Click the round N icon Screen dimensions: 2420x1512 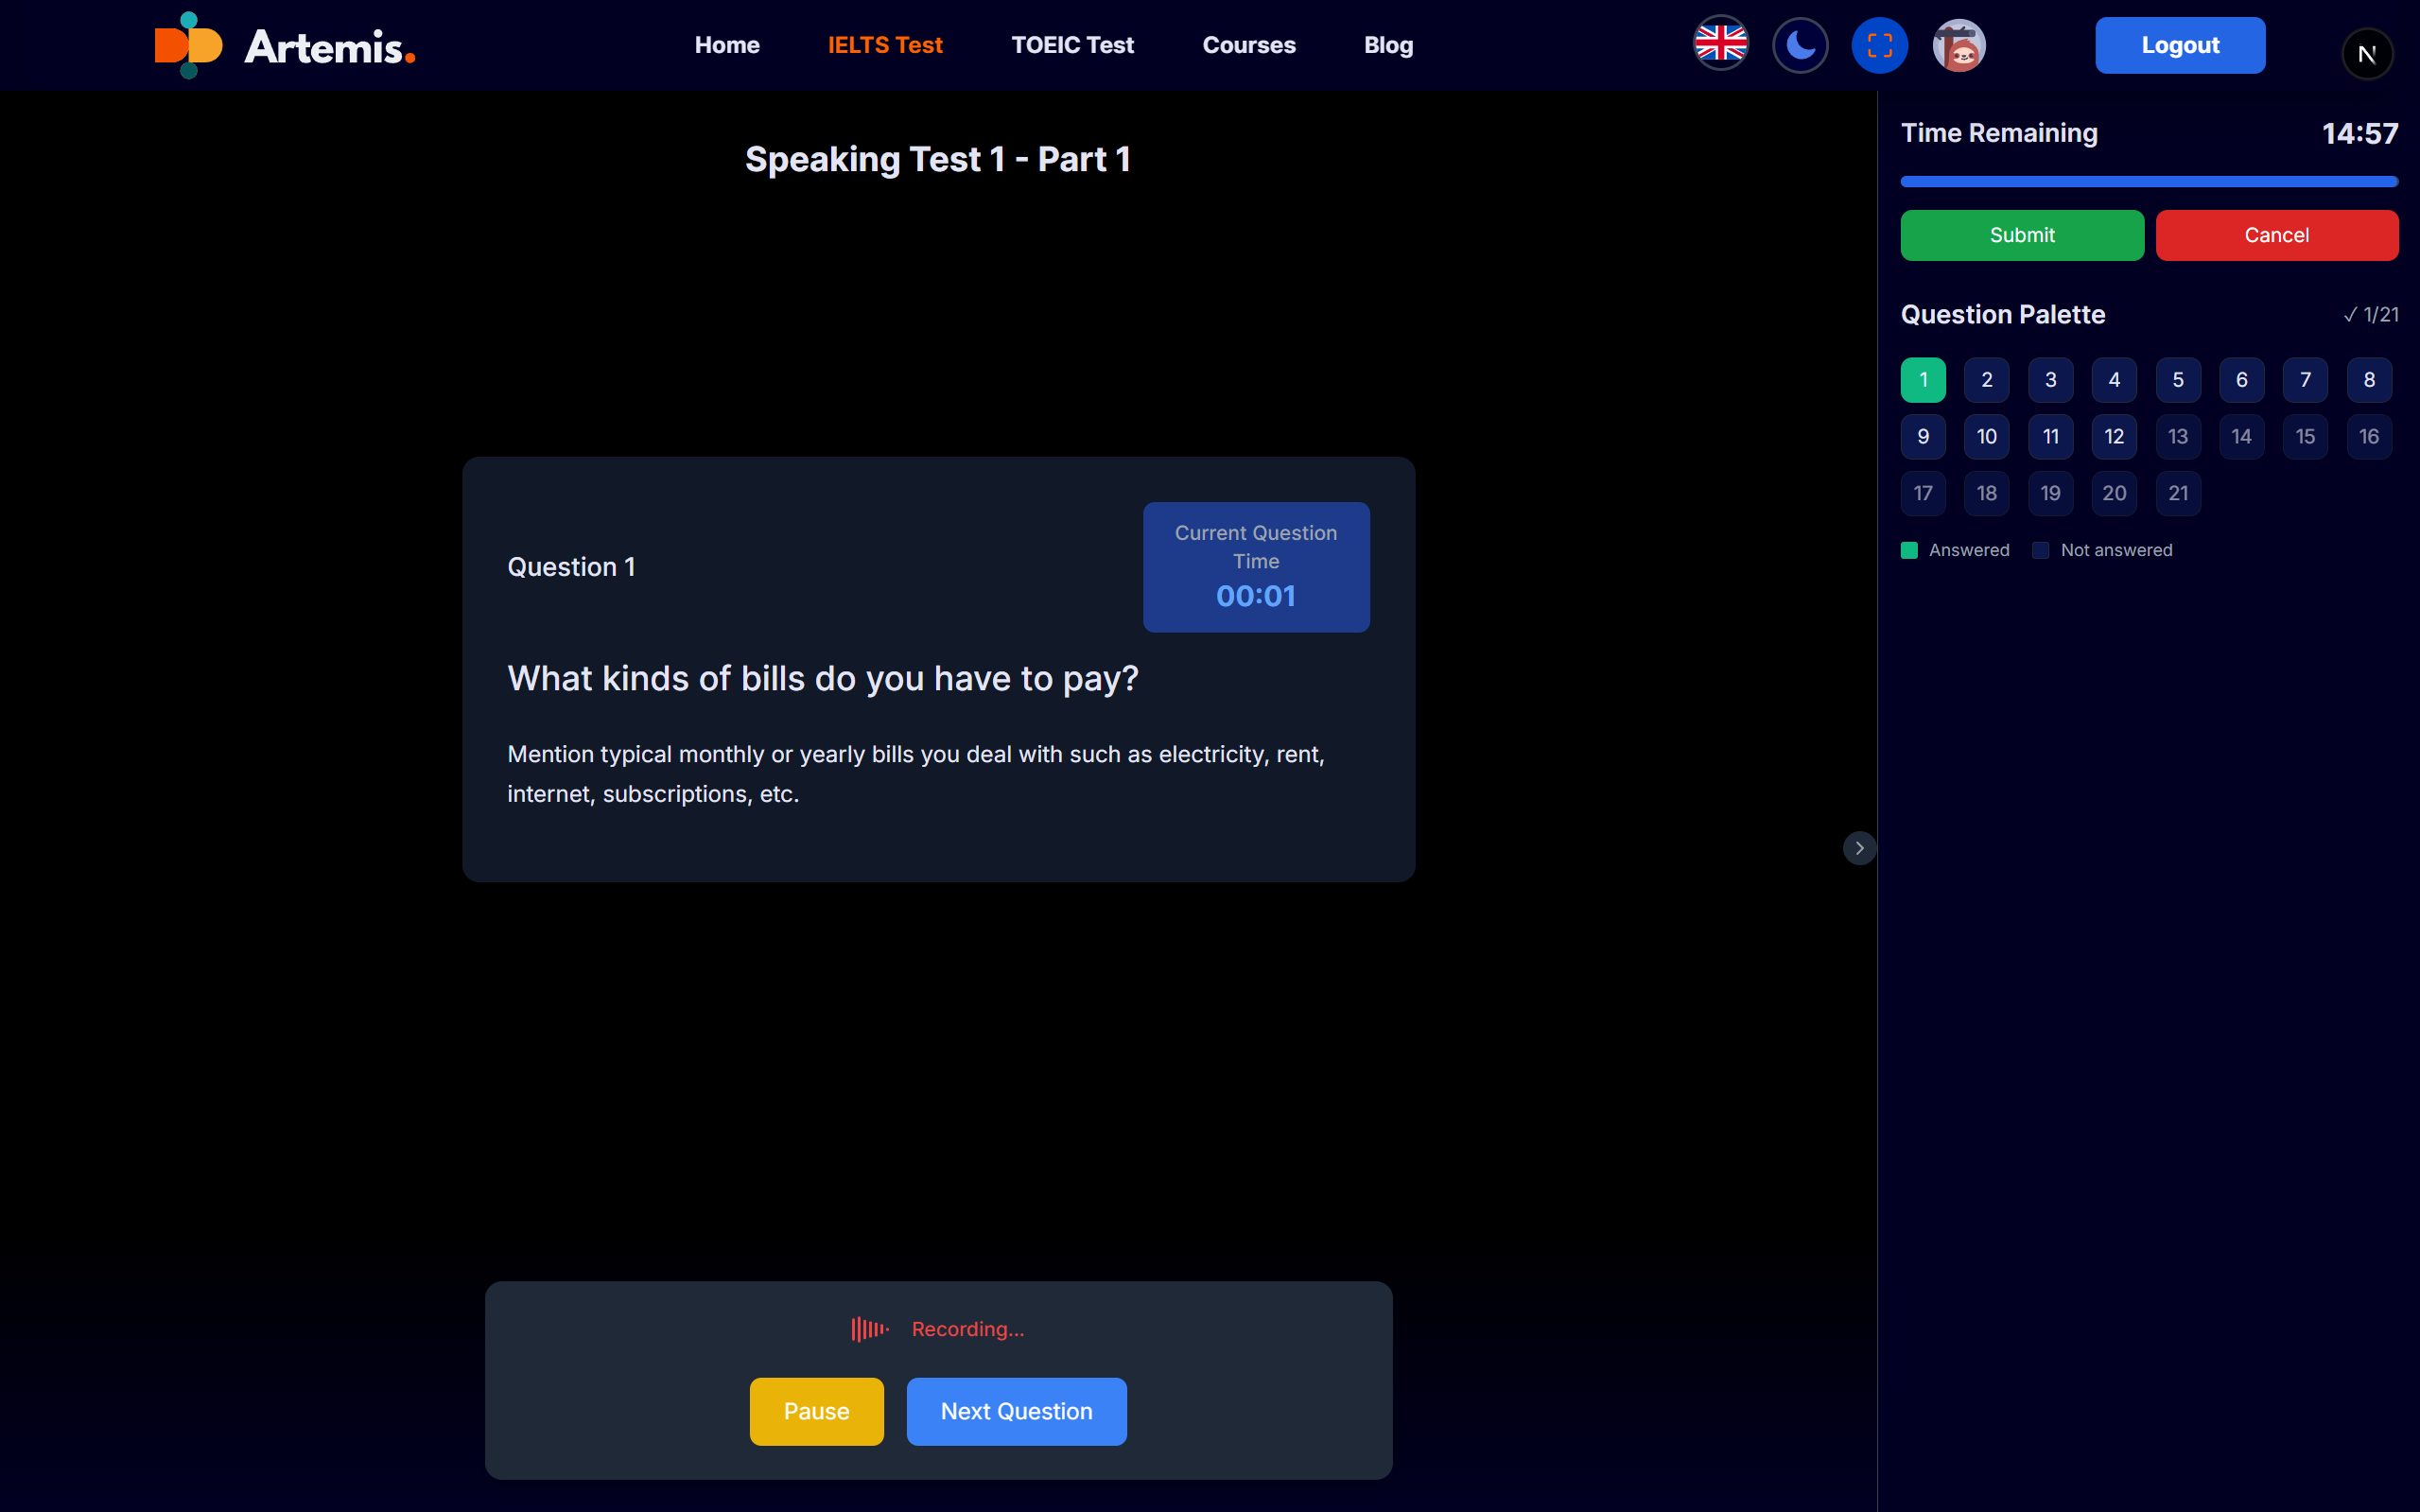pyautogui.click(x=2366, y=54)
